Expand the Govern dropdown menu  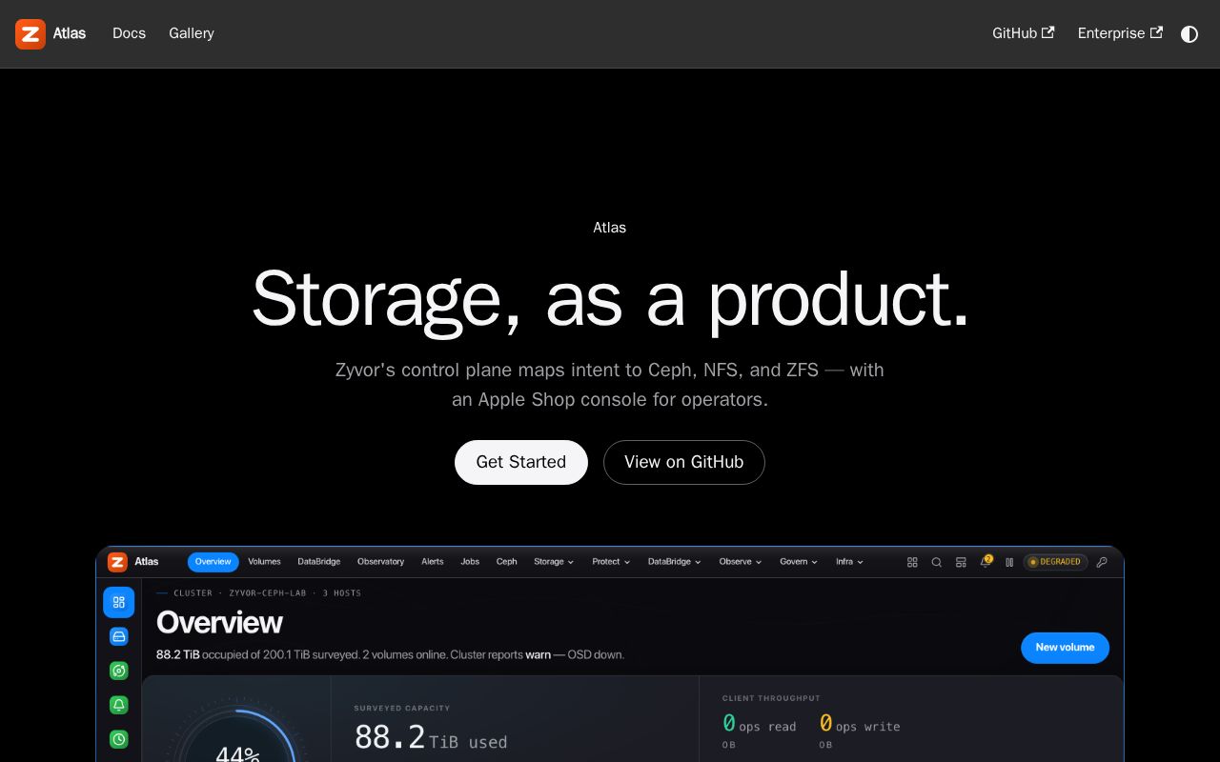coord(799,562)
